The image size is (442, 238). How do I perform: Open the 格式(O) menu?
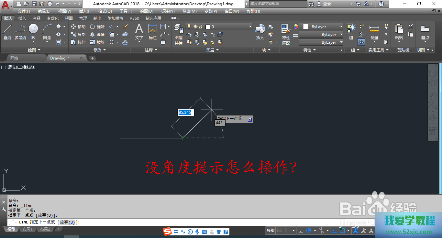105,11
